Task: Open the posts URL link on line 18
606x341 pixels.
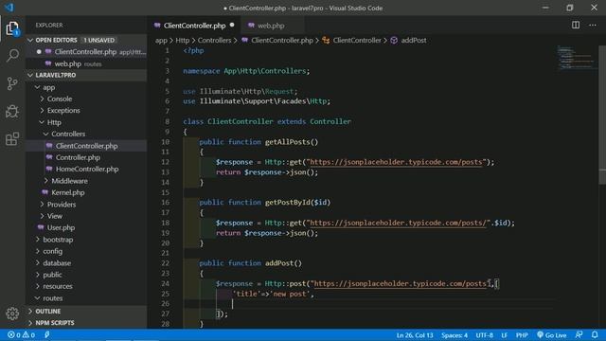Action: tap(398, 223)
